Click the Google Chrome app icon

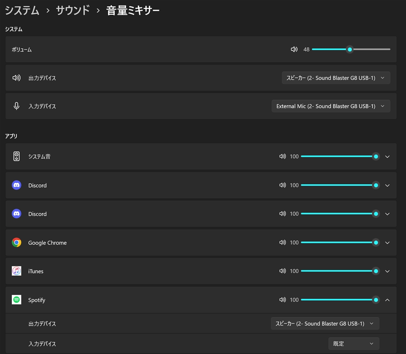click(x=16, y=243)
